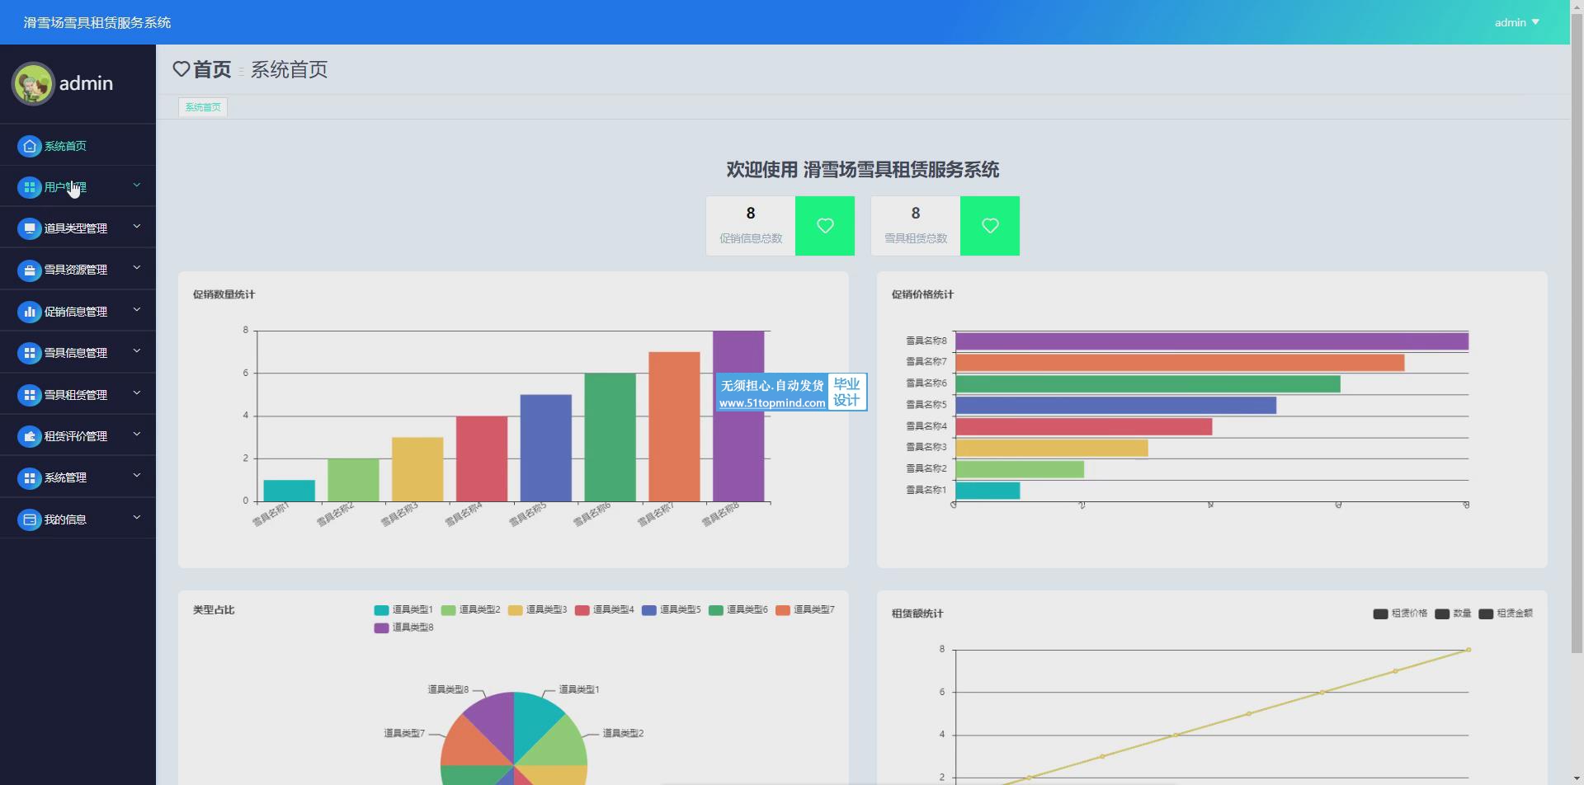Expand the 租赁评价管理 chevron

[x=137, y=435]
